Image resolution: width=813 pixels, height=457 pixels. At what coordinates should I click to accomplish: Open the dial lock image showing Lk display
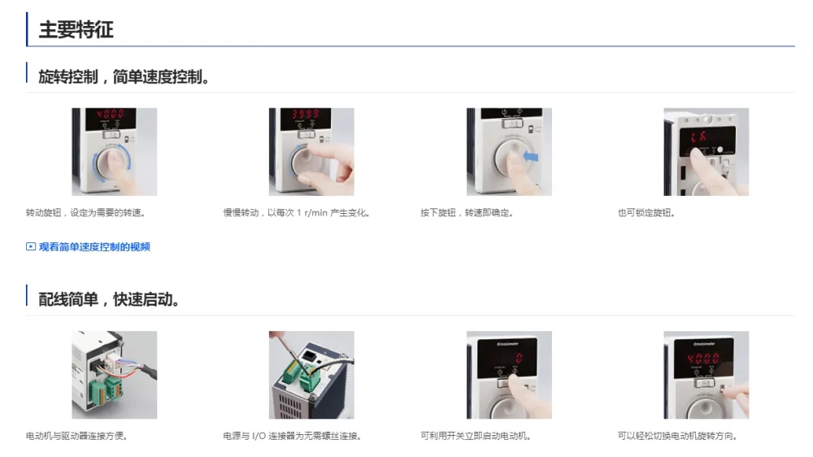706,152
